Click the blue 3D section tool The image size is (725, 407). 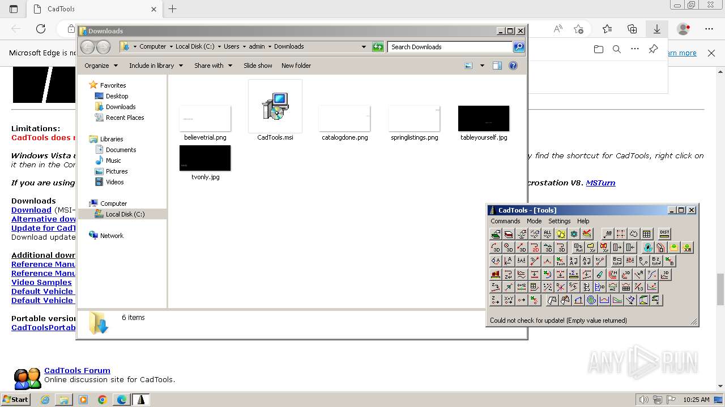[600, 287]
